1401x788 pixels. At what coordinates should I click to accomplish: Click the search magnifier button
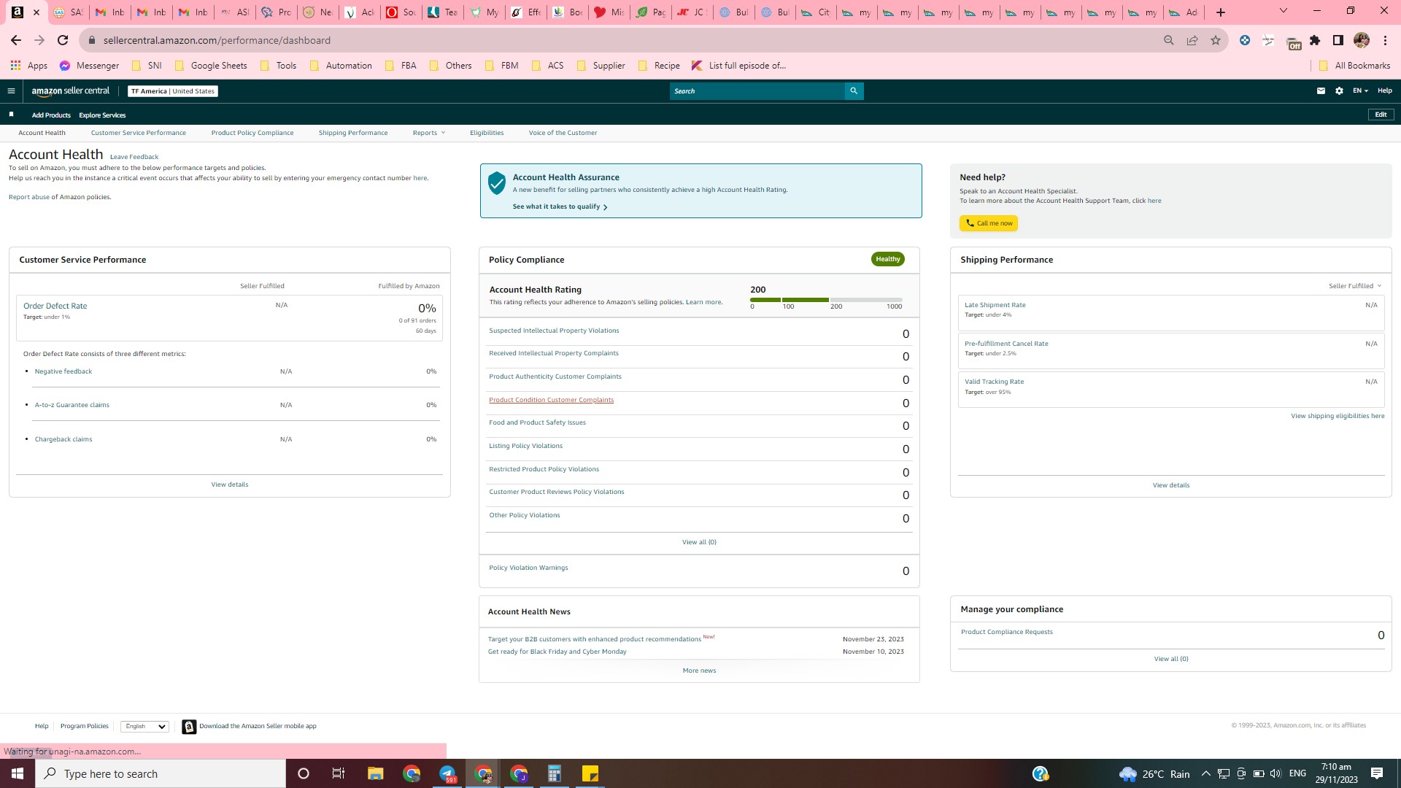click(x=854, y=91)
